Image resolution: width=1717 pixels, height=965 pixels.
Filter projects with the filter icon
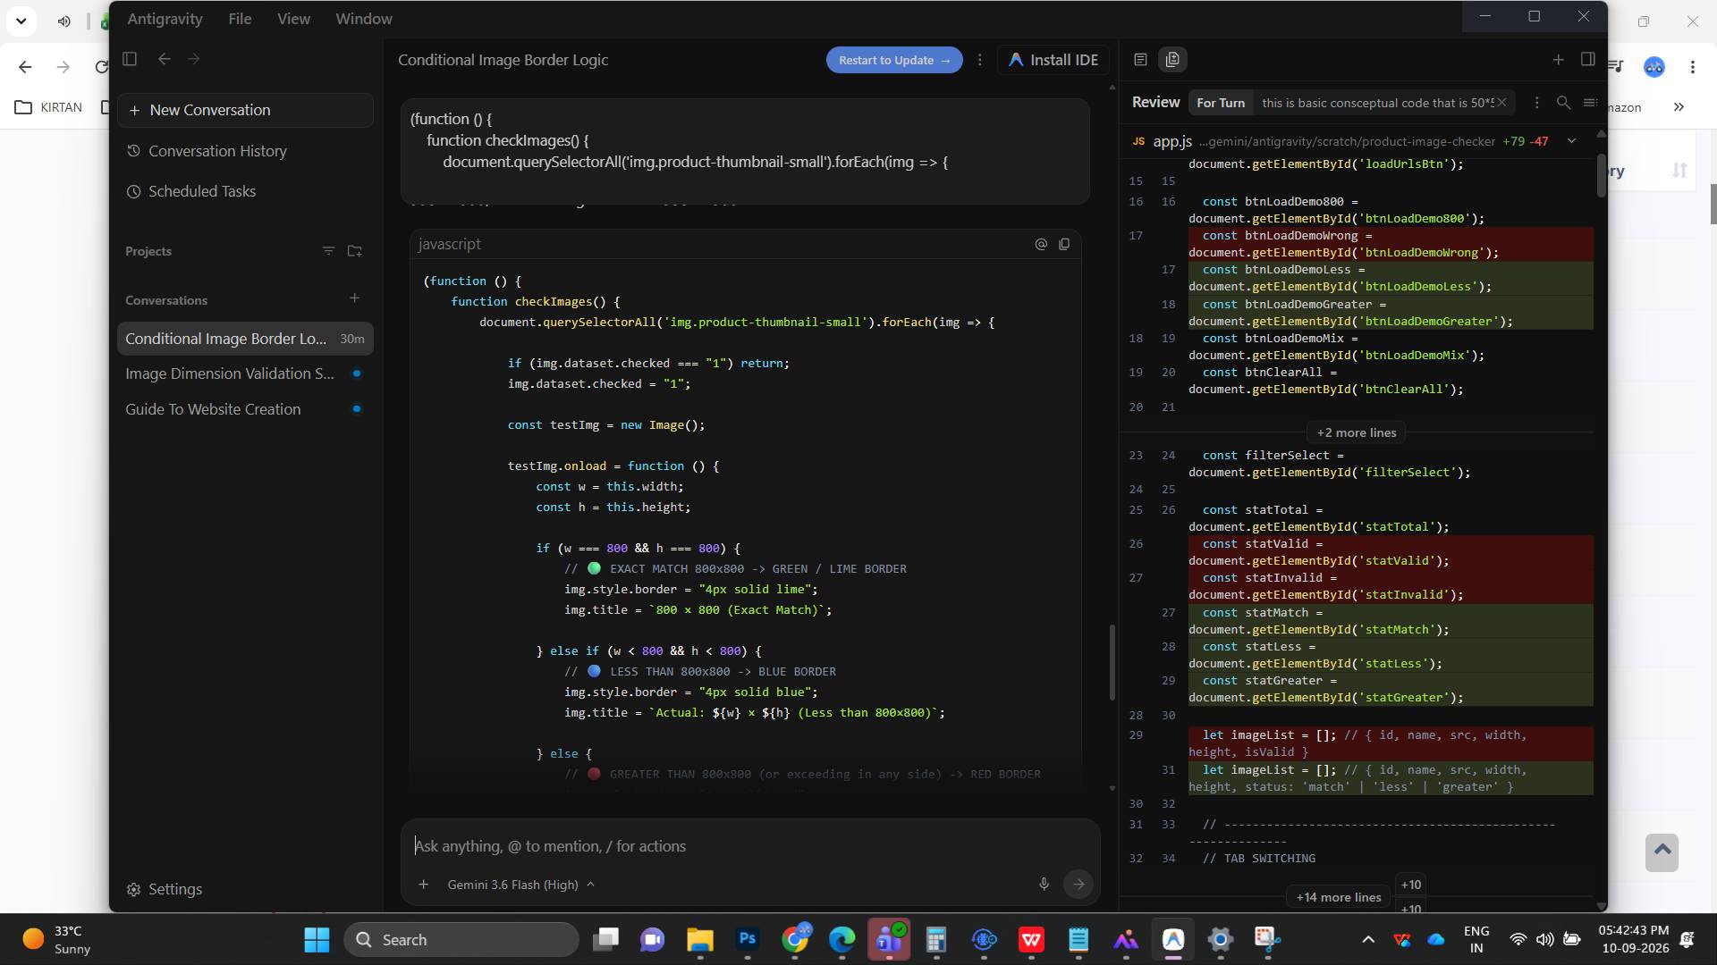tap(328, 251)
